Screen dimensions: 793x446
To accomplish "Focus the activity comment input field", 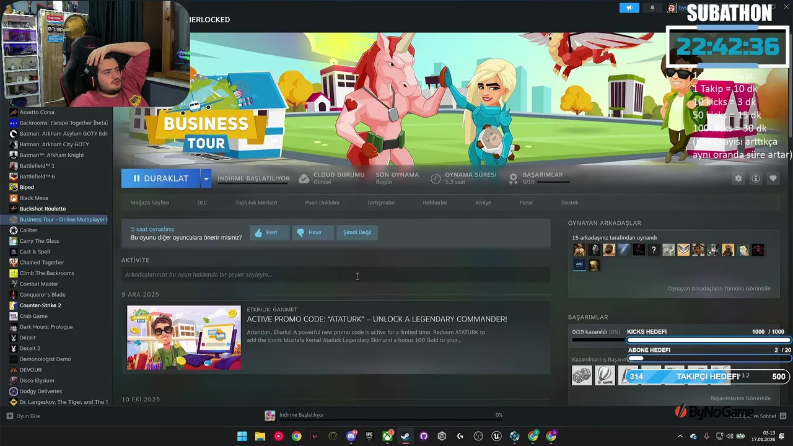I will tap(336, 274).
